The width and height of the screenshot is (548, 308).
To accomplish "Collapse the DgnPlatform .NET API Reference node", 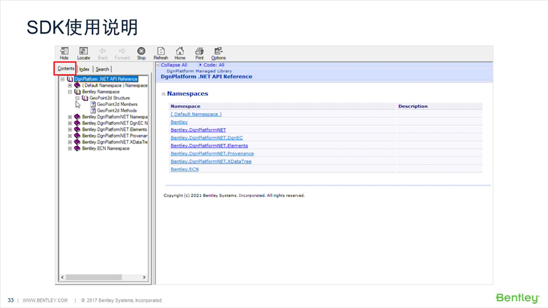I will click(x=63, y=79).
